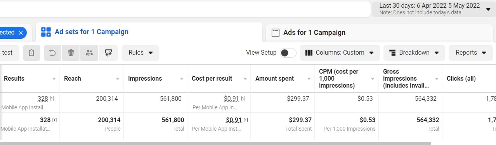Click the trash delete icon
This screenshot has width=496, height=145.
pos(71,53)
